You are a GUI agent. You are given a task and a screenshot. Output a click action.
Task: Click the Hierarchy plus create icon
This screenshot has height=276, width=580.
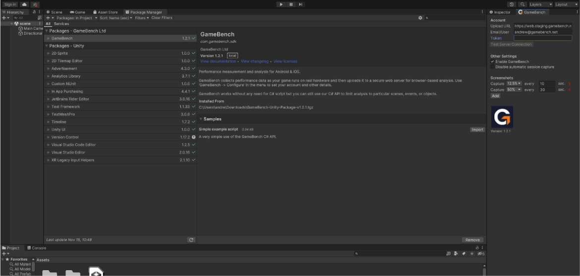tap(3, 18)
